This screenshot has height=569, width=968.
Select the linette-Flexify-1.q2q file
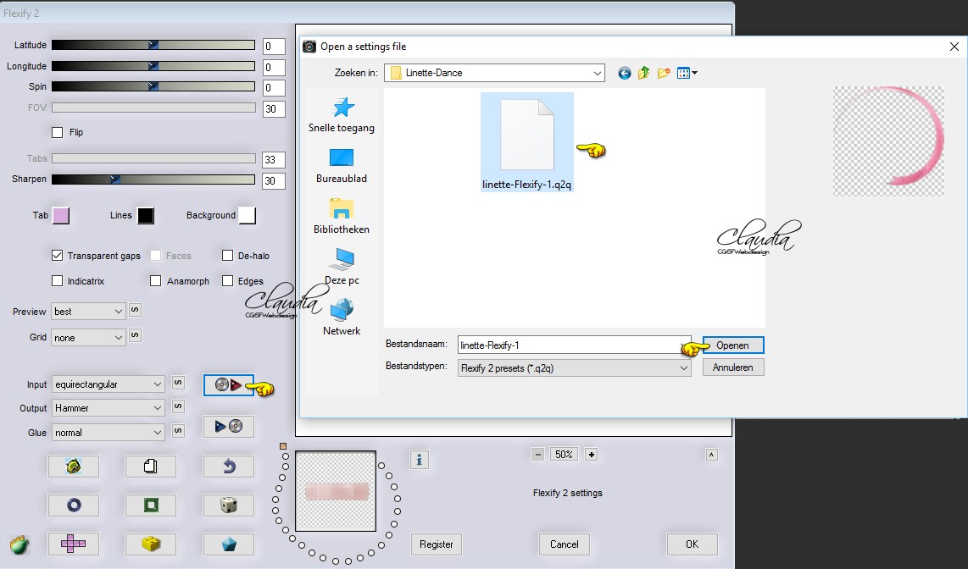pyautogui.click(x=526, y=141)
